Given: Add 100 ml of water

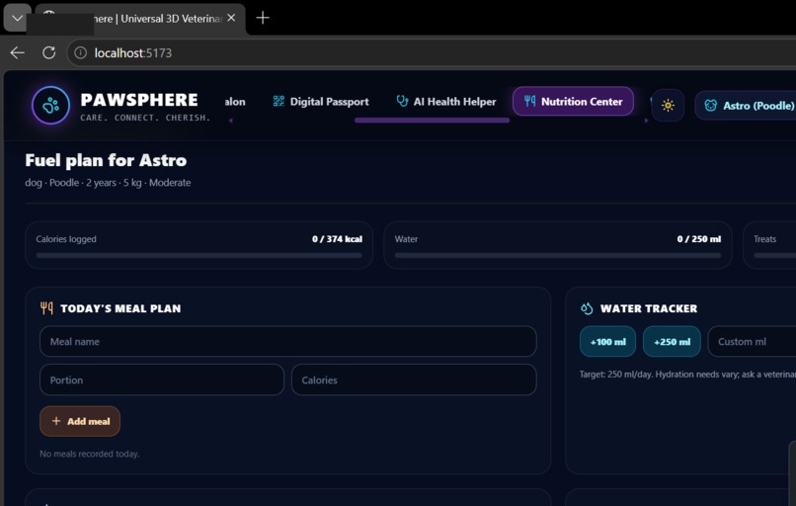Looking at the screenshot, I should pos(607,342).
